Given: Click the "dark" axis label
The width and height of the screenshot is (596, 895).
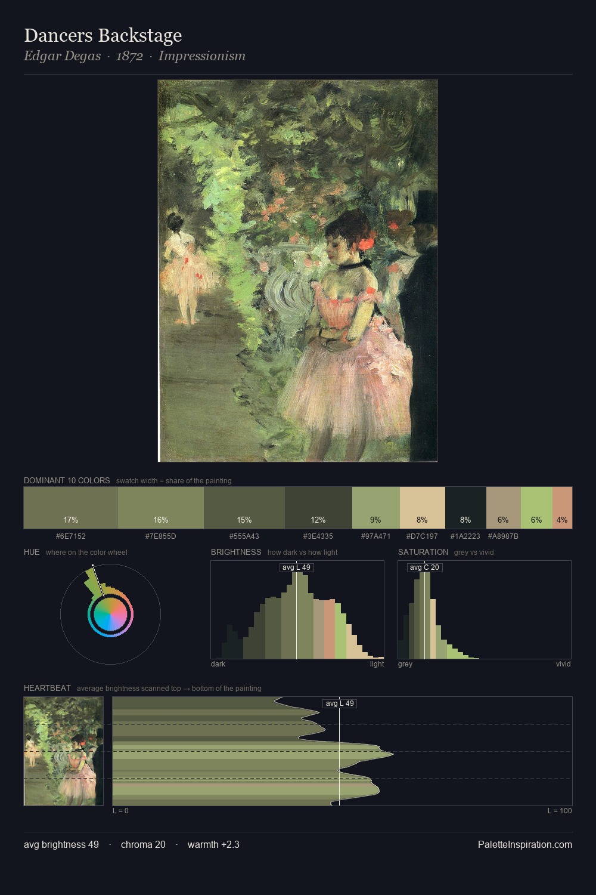Looking at the screenshot, I should coord(218,664).
